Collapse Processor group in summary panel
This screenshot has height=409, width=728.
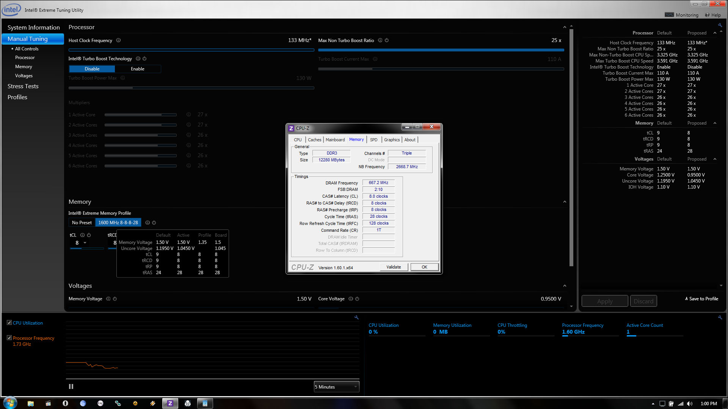(x=715, y=33)
